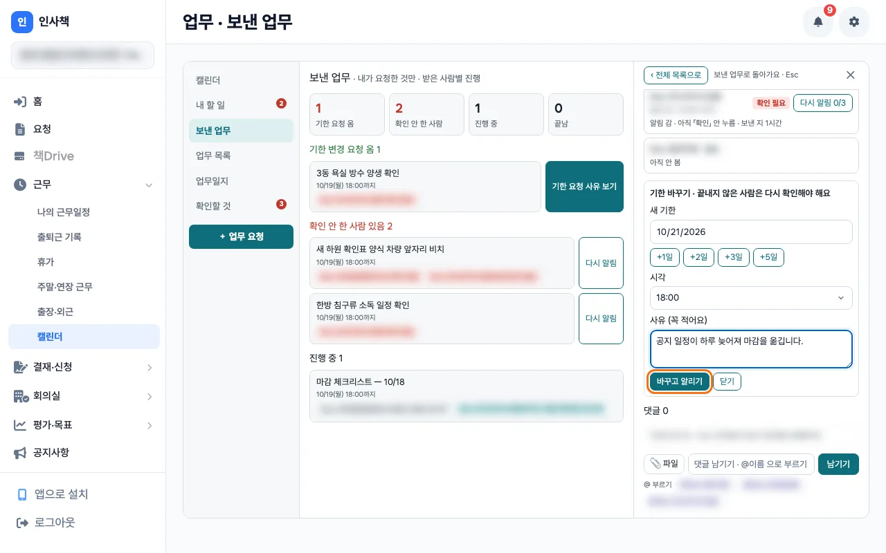The width and height of the screenshot is (886, 553).
Task: Select 업무 목록 tab
Action: [241, 156]
